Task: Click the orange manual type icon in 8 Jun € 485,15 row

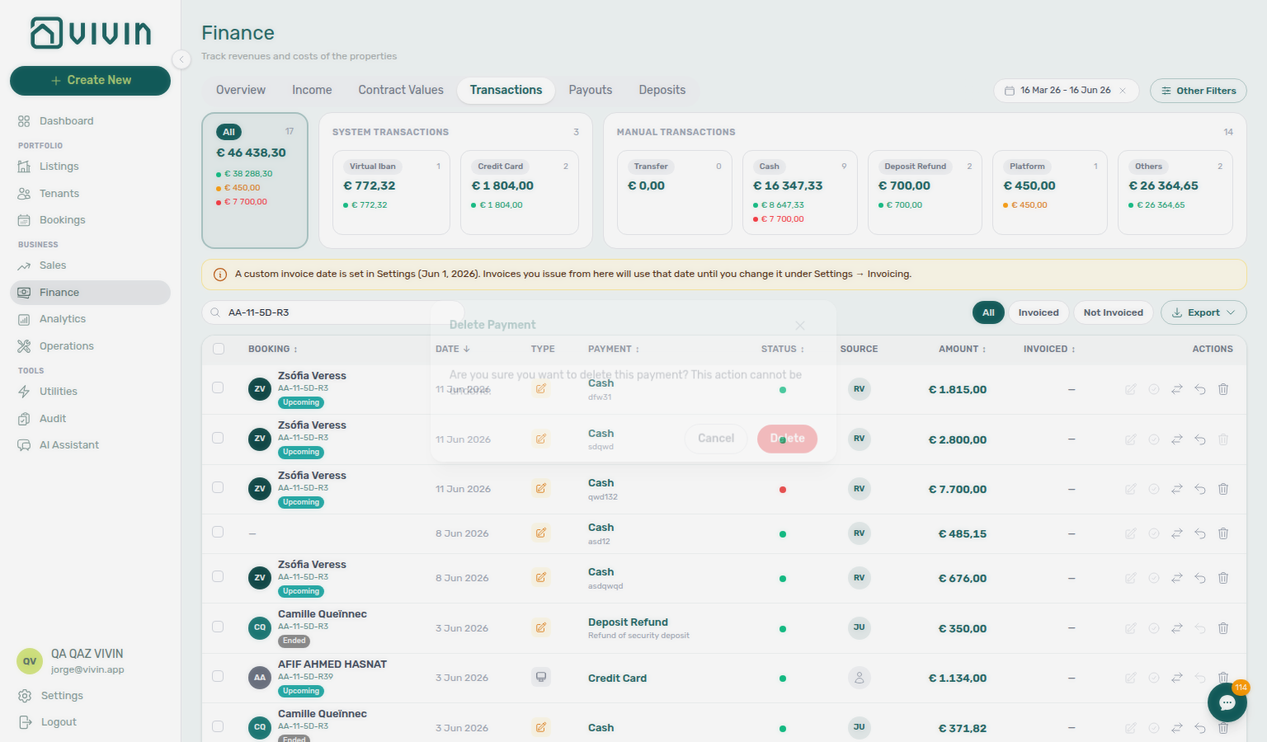Action: click(x=541, y=533)
